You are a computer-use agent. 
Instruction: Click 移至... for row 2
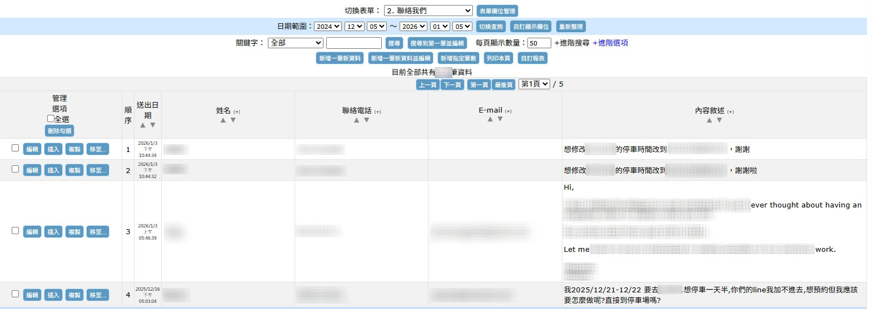tap(98, 170)
